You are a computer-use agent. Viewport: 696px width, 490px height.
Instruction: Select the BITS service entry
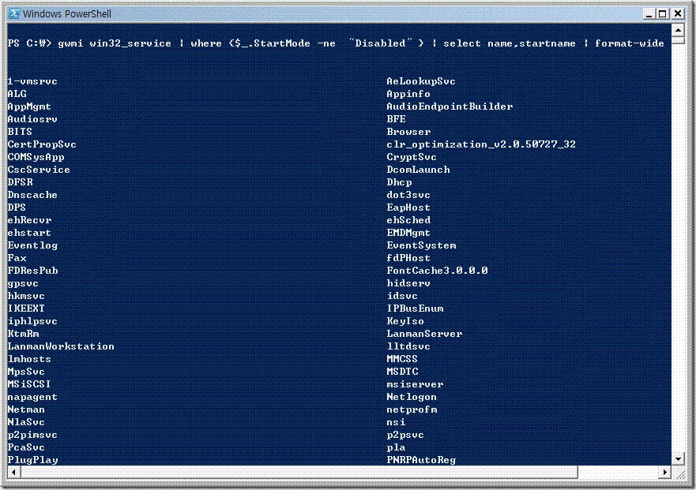pos(20,132)
